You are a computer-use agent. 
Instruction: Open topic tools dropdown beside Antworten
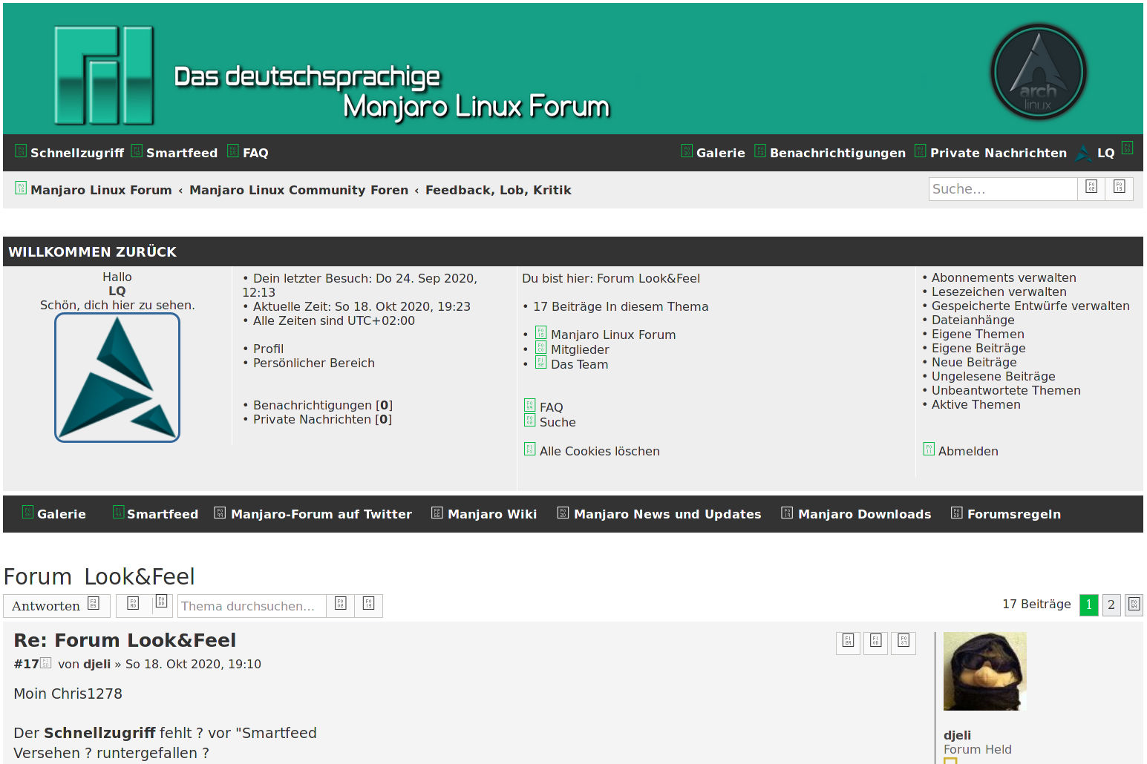(145, 605)
